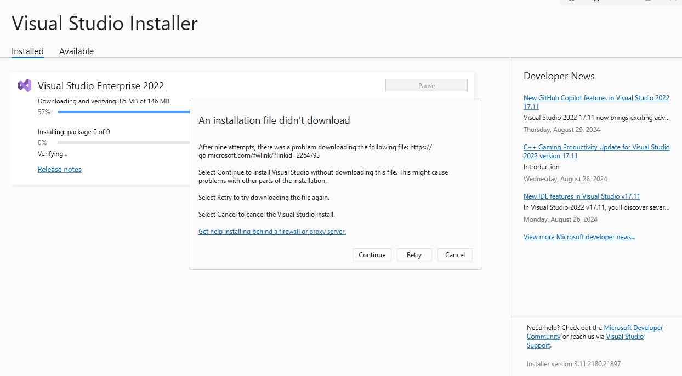The image size is (682, 376).
Task: Click the 'Monday, August 26, 2024' date
Action: click(x=560, y=219)
